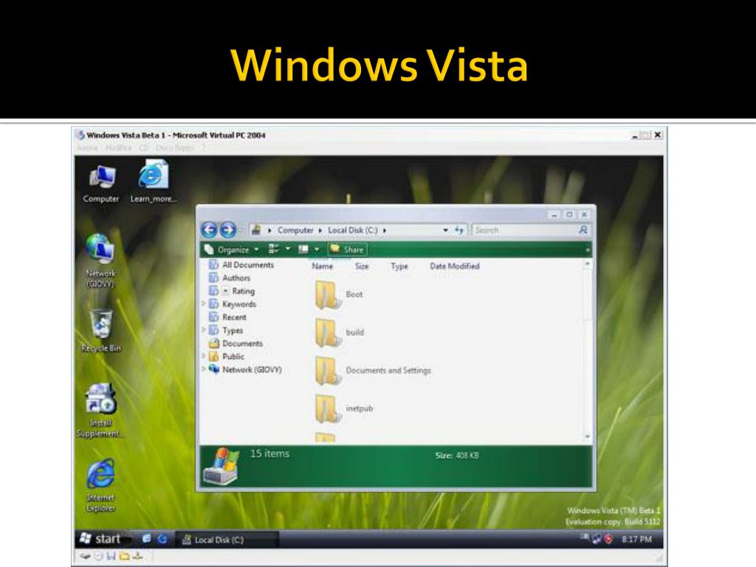Image resolution: width=756 pixels, height=567 pixels.
Task: Expand the Public tree node
Action: click(204, 356)
